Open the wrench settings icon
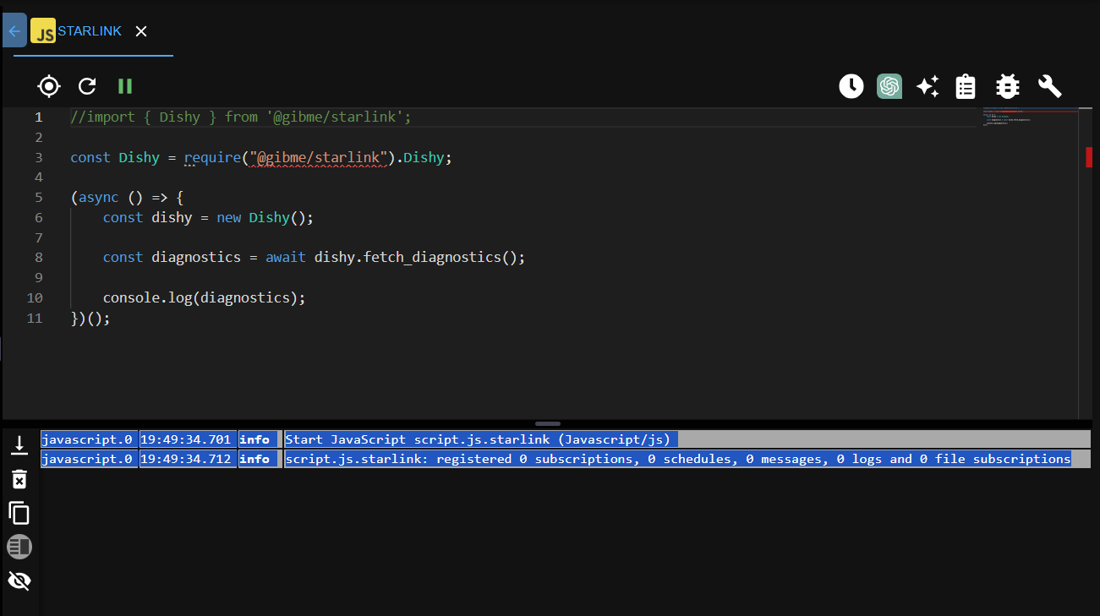 1049,85
